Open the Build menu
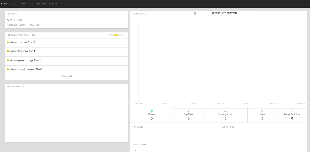The width and height of the screenshot is (310, 152). point(13,4)
